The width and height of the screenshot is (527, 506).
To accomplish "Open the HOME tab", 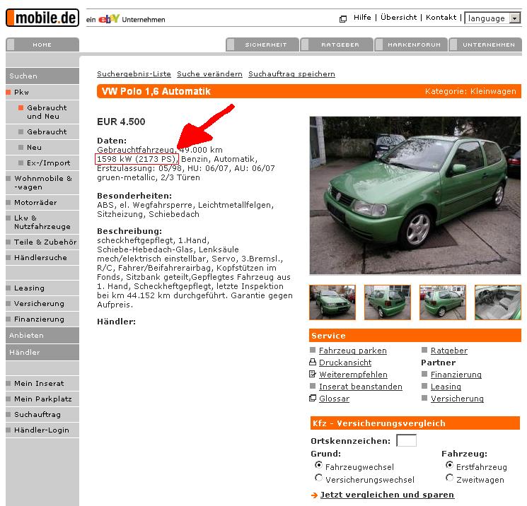I will 42,45.
